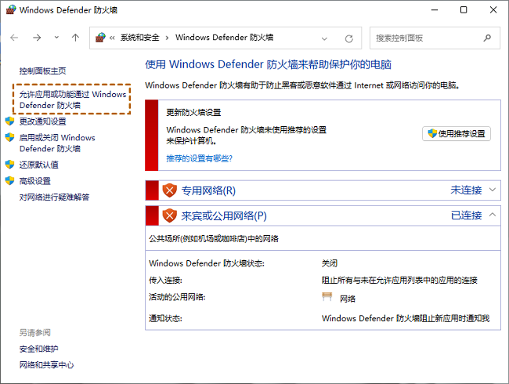Expand the 专用网络(R) section chevron
This screenshot has height=384, width=509.
[x=492, y=190]
